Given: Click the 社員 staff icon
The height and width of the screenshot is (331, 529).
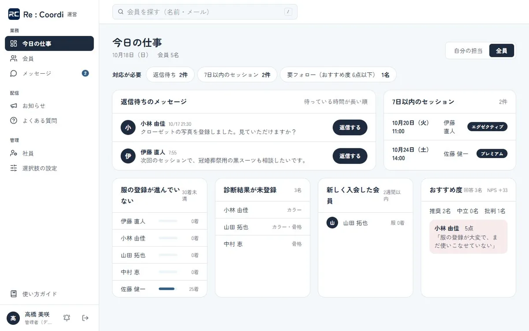Looking at the screenshot, I should pyautogui.click(x=14, y=153).
